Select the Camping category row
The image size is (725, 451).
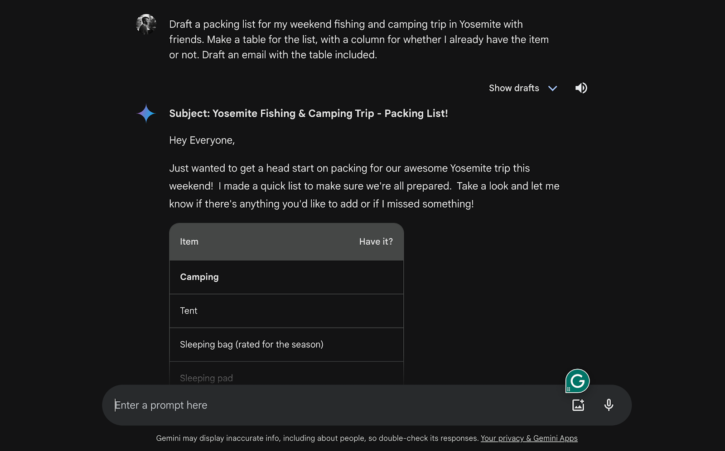click(x=286, y=277)
